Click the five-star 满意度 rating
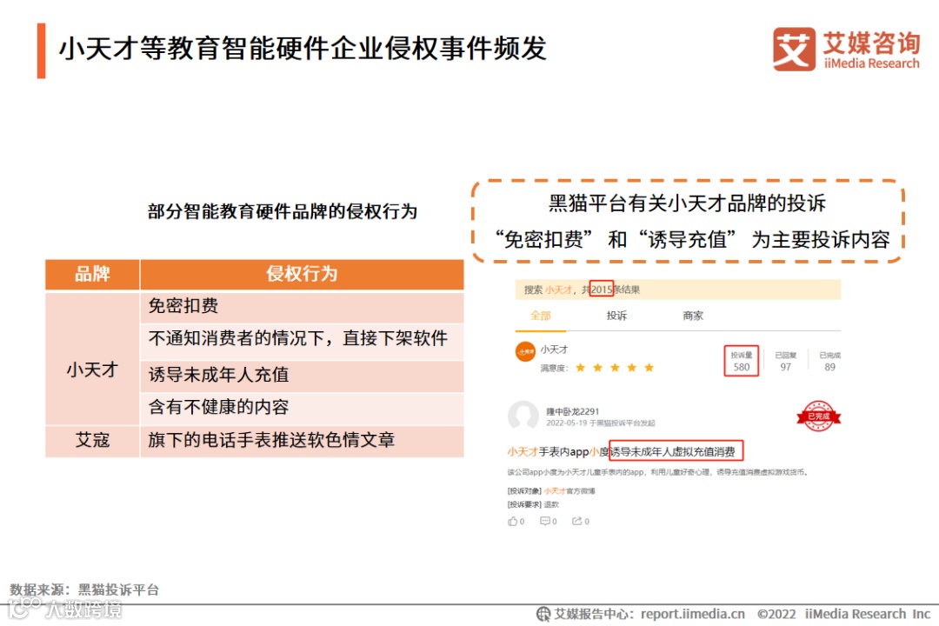Viewport: 939px width, 626px height. pyautogui.click(x=615, y=368)
